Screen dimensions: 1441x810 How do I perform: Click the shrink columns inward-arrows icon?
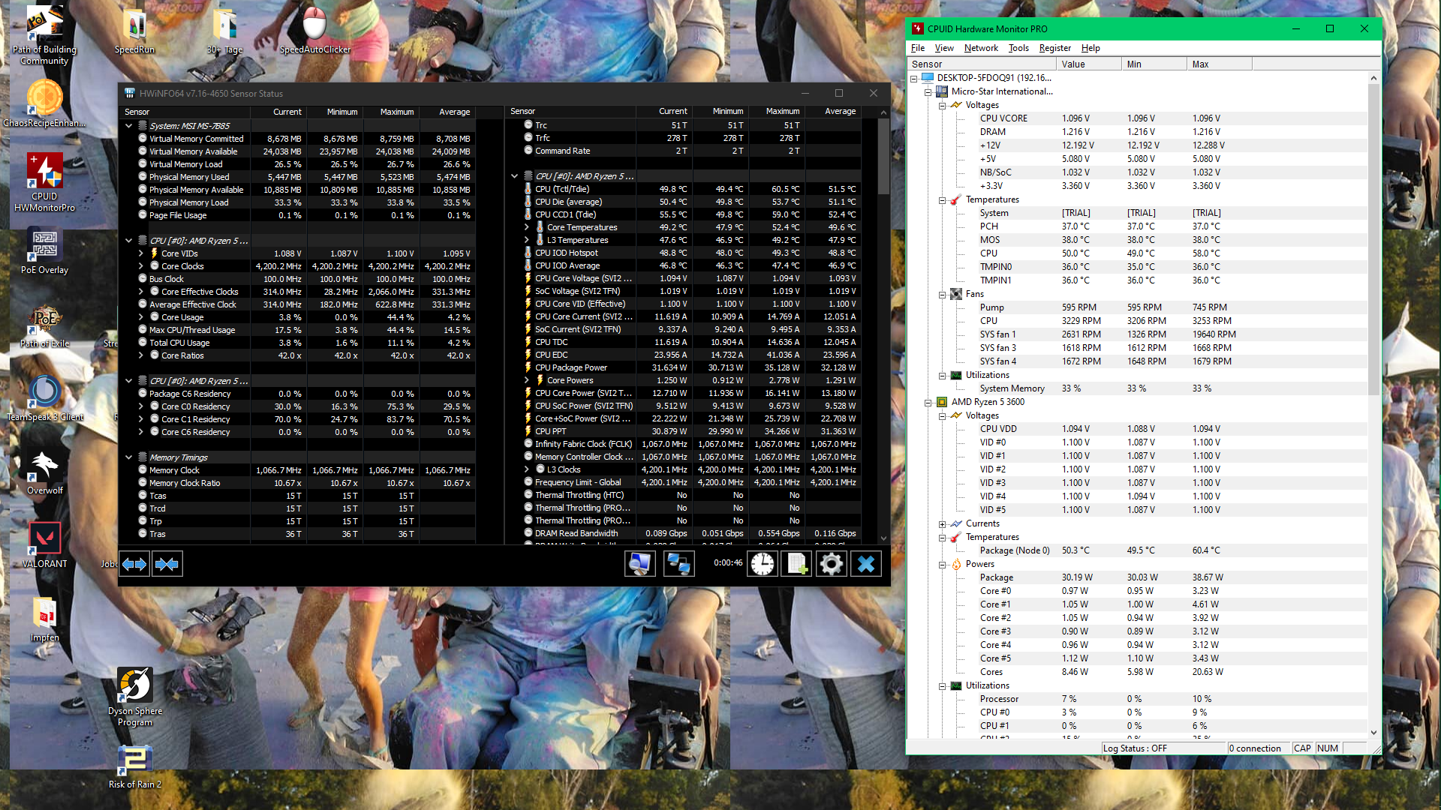[x=167, y=564]
